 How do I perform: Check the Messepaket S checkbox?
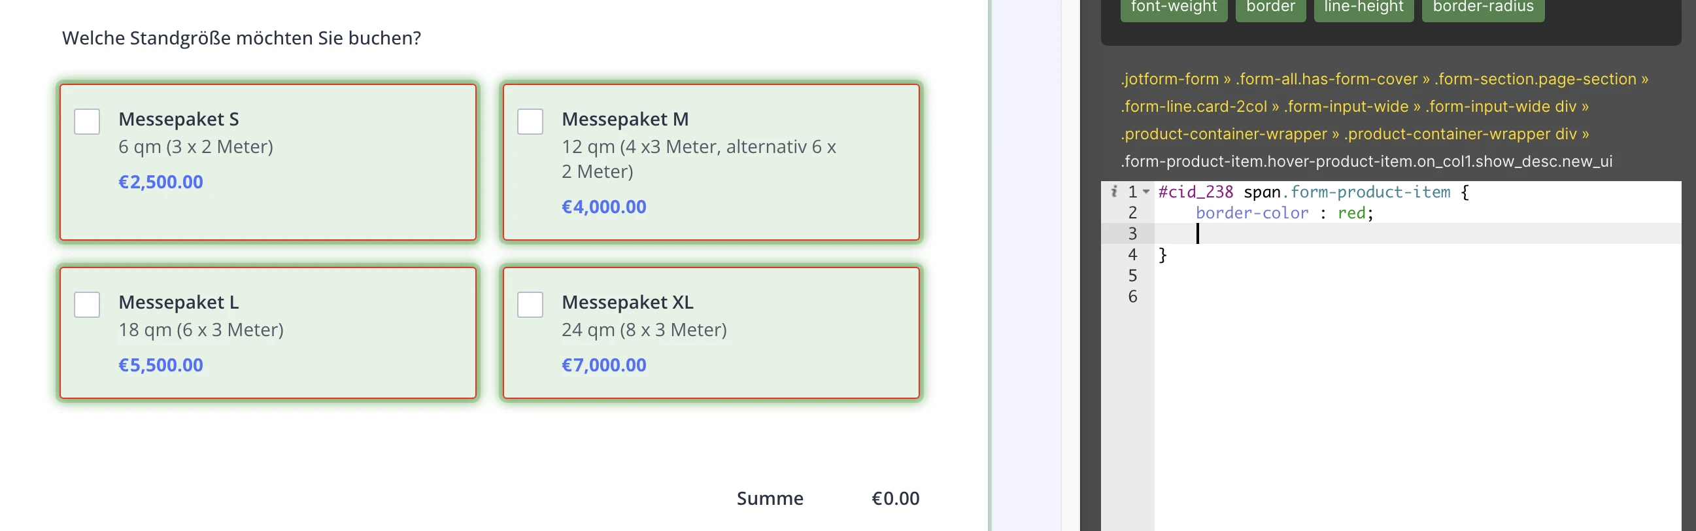coord(86,122)
